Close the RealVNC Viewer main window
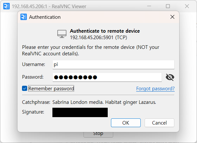The height and width of the screenshot is (143, 197). [x=187, y=6]
